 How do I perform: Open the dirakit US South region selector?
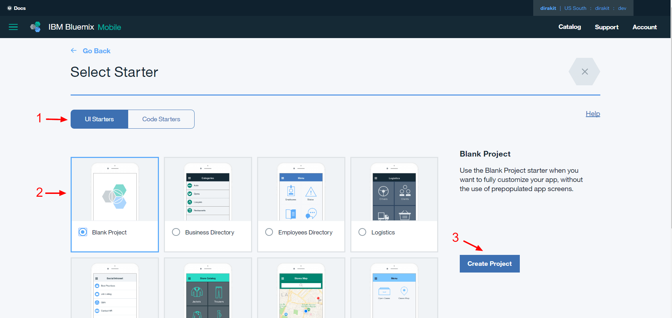pyautogui.click(x=583, y=8)
